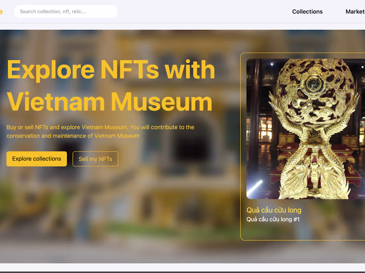Select the Quả cầu cửu long #1 NFT name

[x=272, y=219]
